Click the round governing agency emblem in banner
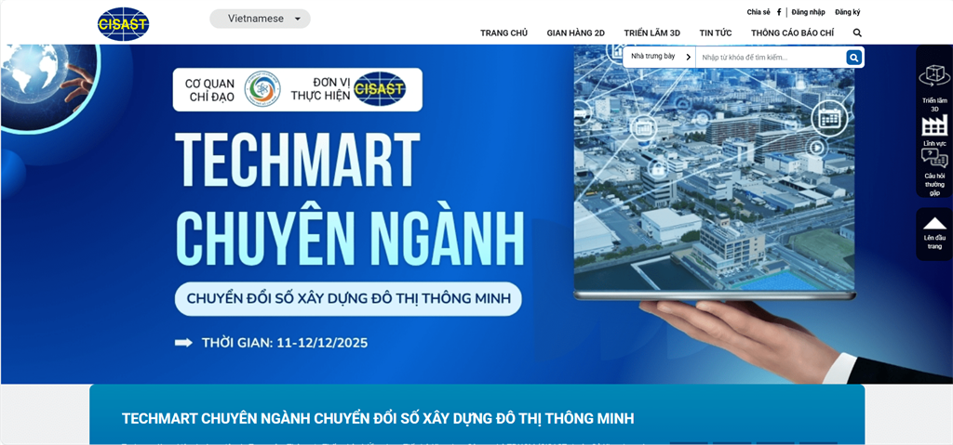Viewport: 953px width, 445px height. pyautogui.click(x=262, y=89)
